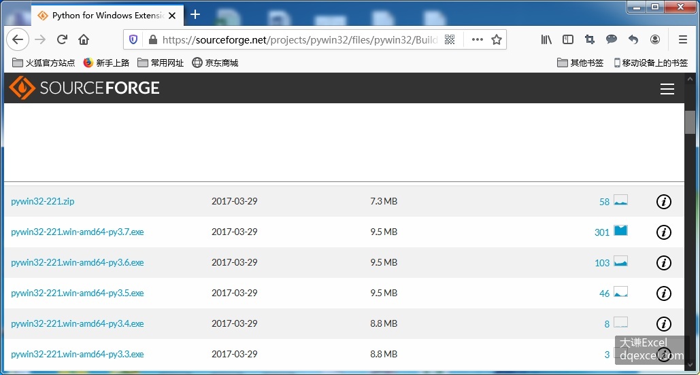This screenshot has width=700, height=375.
Task: Bookmark this page with the star
Action: click(497, 39)
